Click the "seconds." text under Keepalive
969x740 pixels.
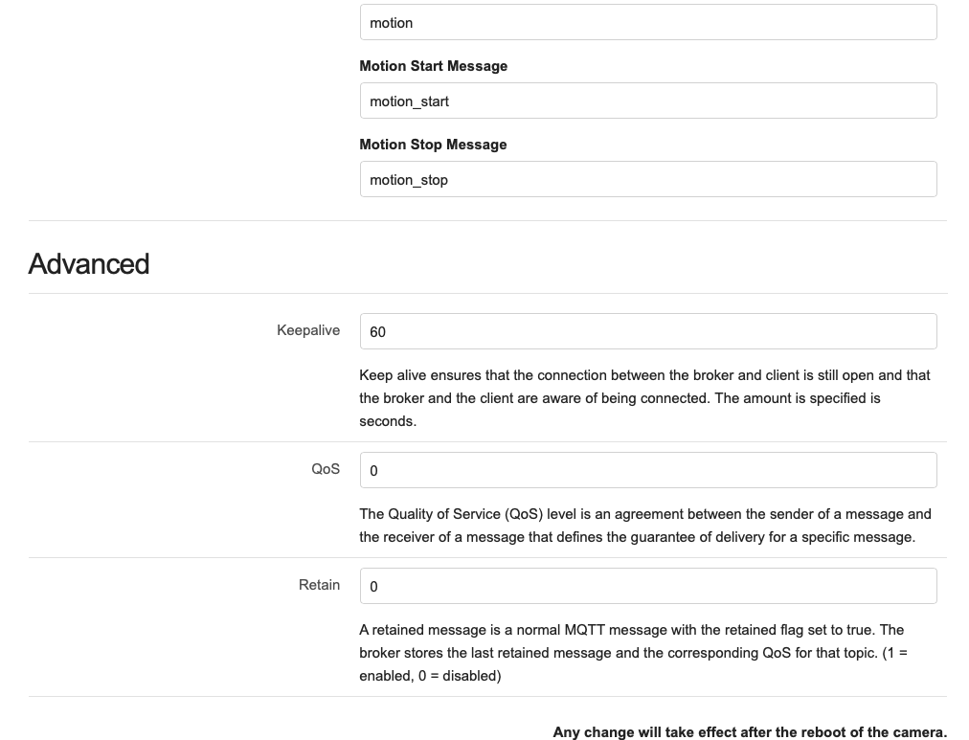388,421
